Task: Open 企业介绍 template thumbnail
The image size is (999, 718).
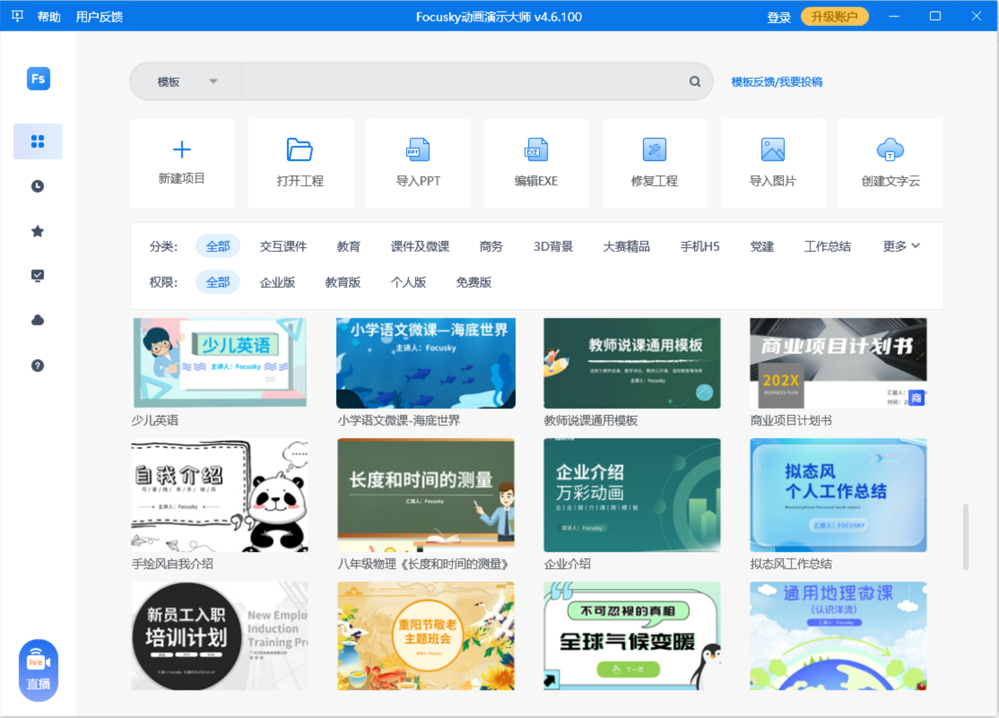Action: coord(632,495)
